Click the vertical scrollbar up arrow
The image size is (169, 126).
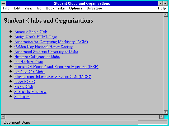[166, 15]
